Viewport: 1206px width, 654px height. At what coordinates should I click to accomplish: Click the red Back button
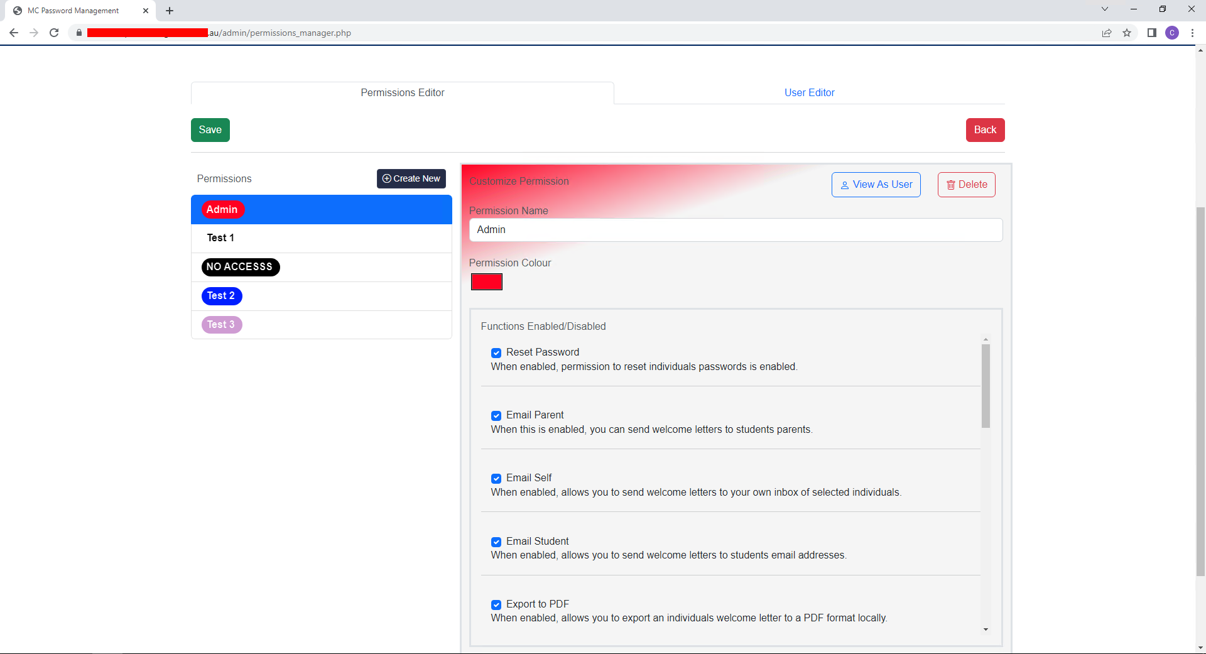(x=985, y=129)
